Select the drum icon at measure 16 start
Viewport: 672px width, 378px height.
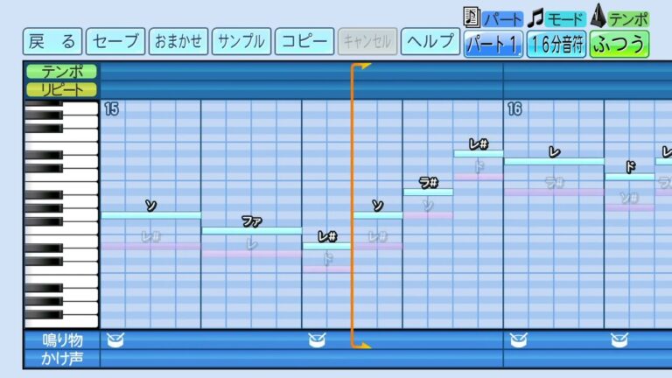pos(517,339)
